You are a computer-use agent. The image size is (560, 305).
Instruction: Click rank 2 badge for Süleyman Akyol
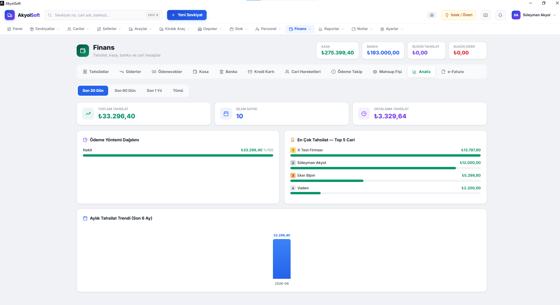(293, 163)
